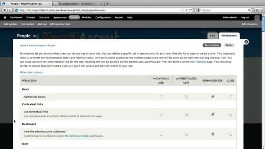Click the search magnifier icon in Google box

click(249, 10)
